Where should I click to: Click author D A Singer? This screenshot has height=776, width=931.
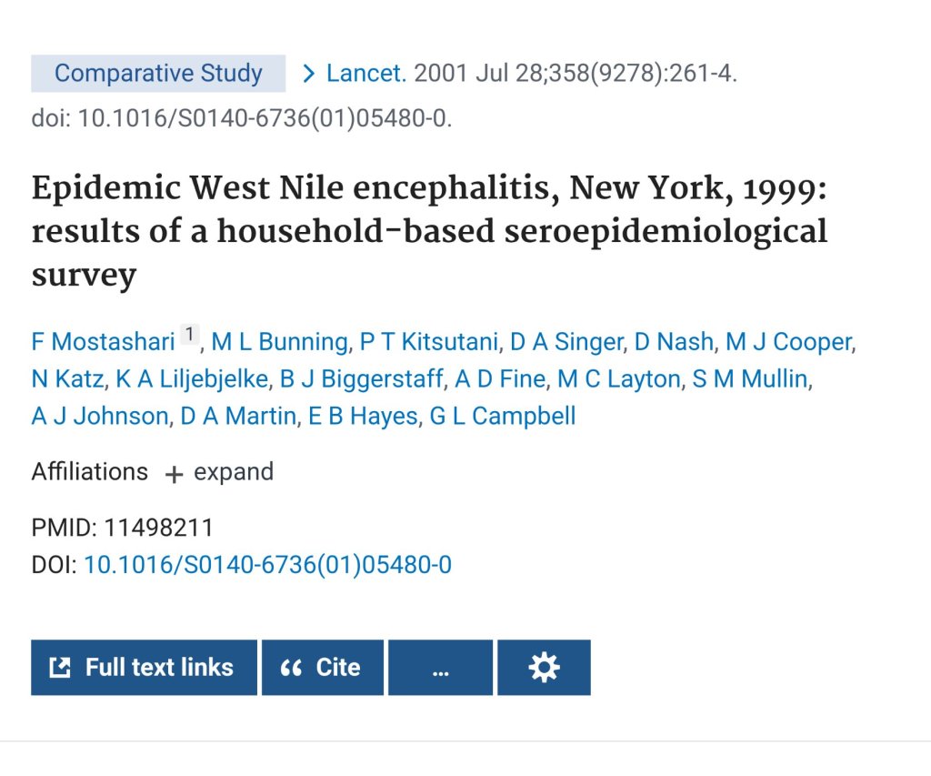[566, 342]
